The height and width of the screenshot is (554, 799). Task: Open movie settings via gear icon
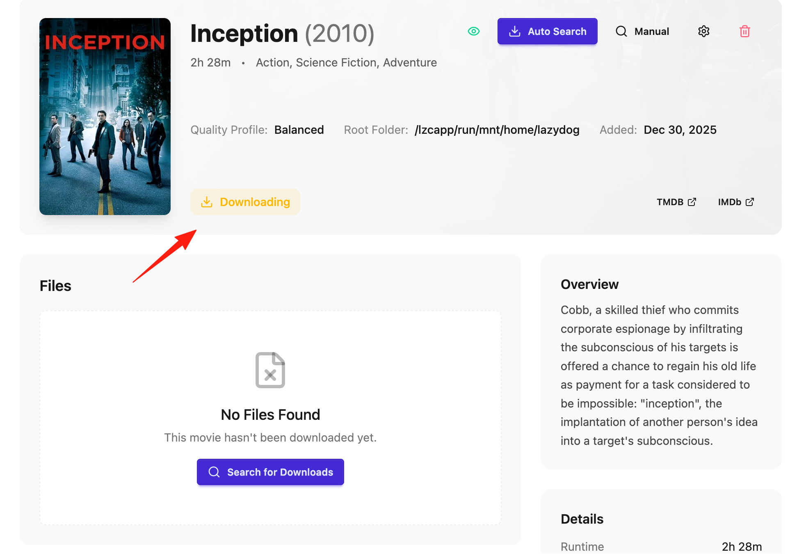(x=704, y=31)
